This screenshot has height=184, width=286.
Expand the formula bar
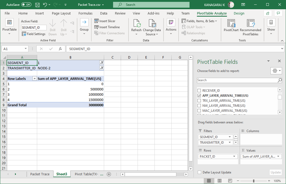[282, 49]
